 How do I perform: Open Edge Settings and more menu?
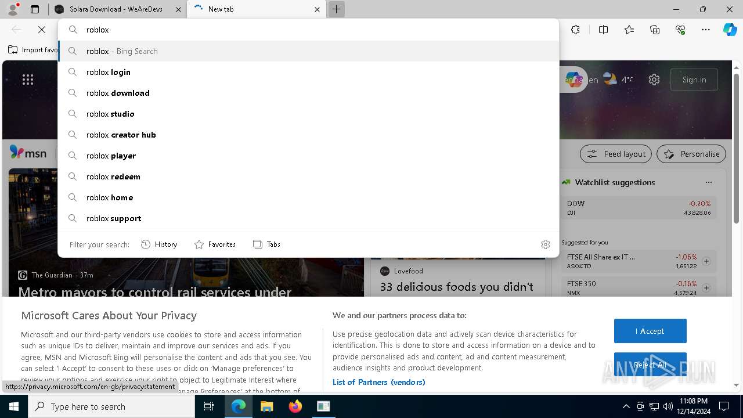pyautogui.click(x=706, y=30)
